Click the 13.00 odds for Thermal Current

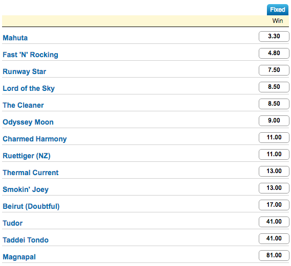coord(274,171)
